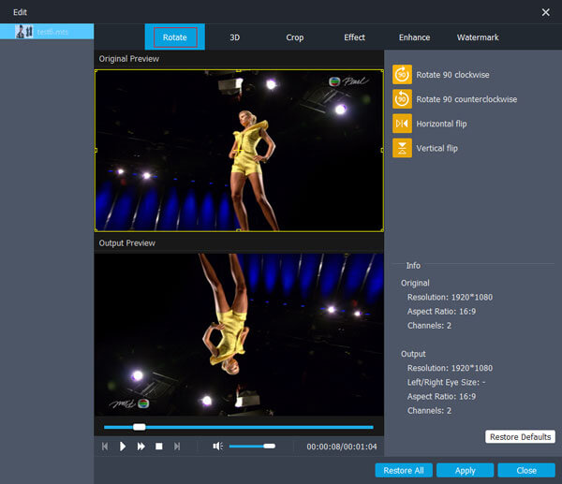Mute audio with the speaker icon
The height and width of the screenshot is (484, 562).
[217, 446]
